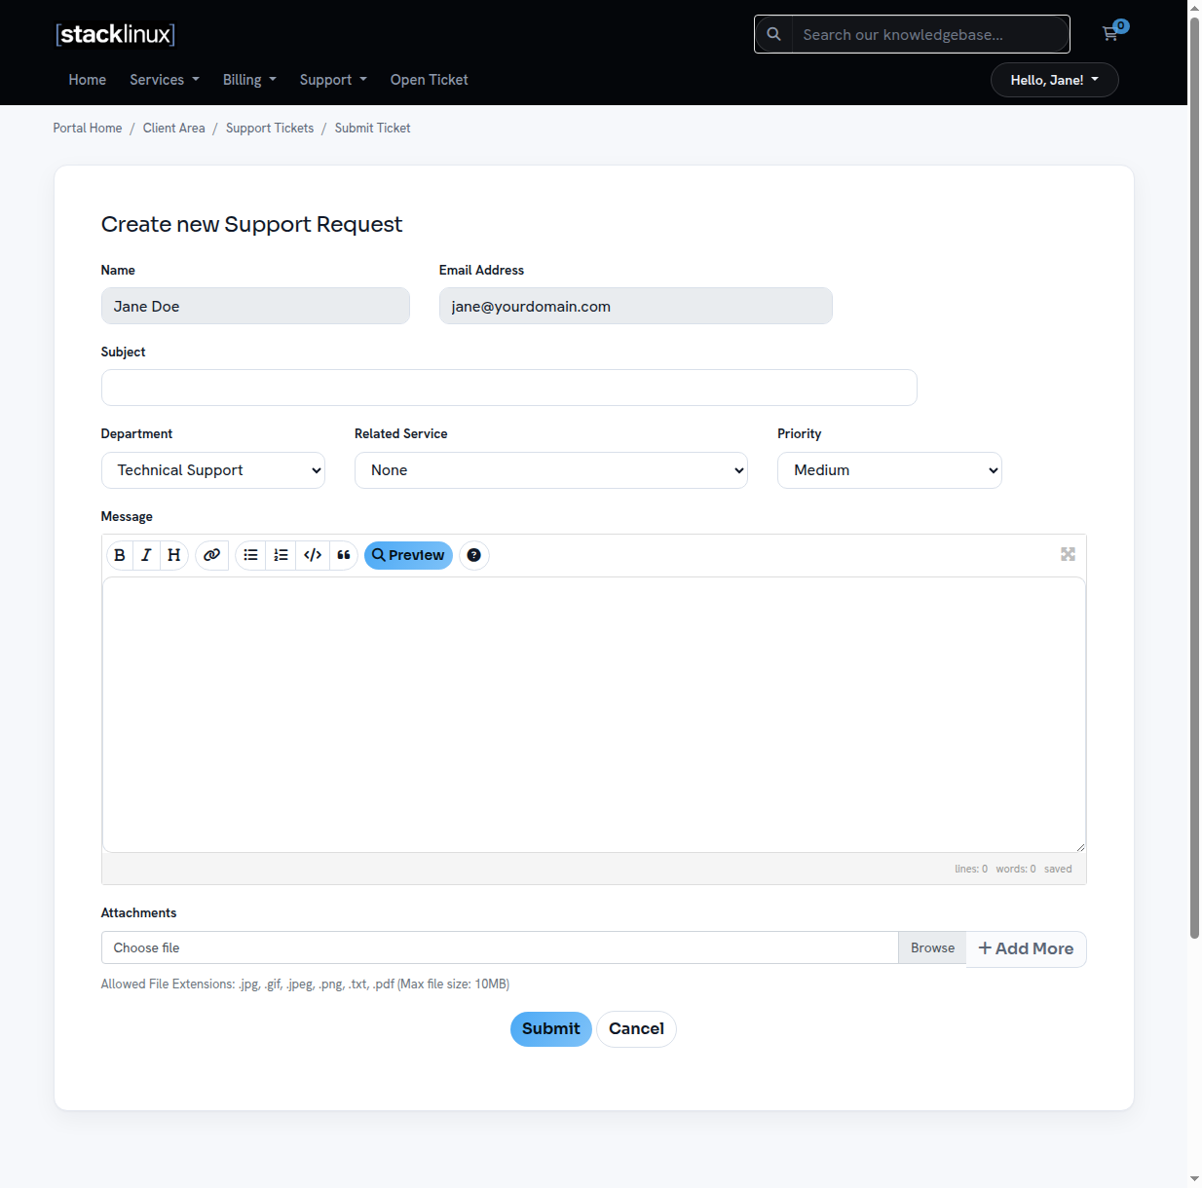
Task: Insert code block in message
Action: [313, 555]
